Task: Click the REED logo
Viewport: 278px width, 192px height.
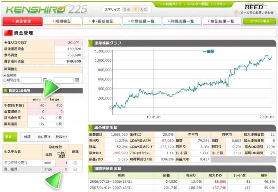Action: [x=255, y=7]
